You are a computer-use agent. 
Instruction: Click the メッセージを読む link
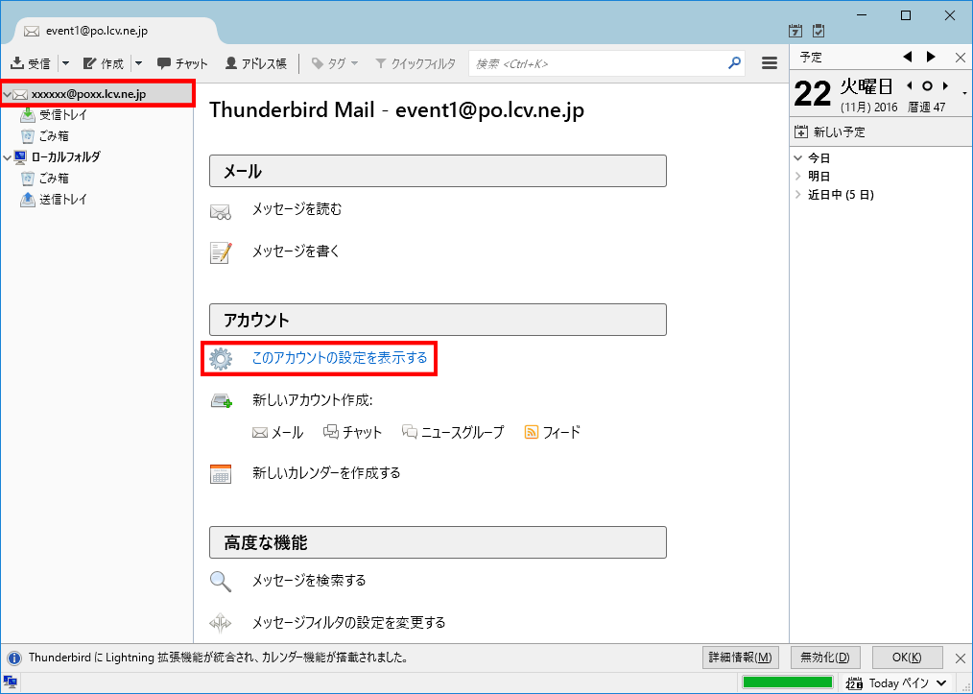click(297, 209)
